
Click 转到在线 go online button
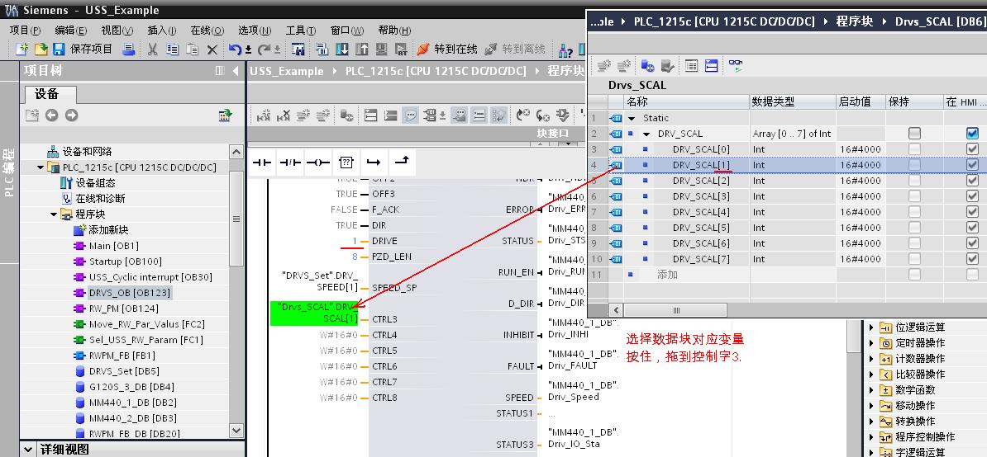(447, 49)
